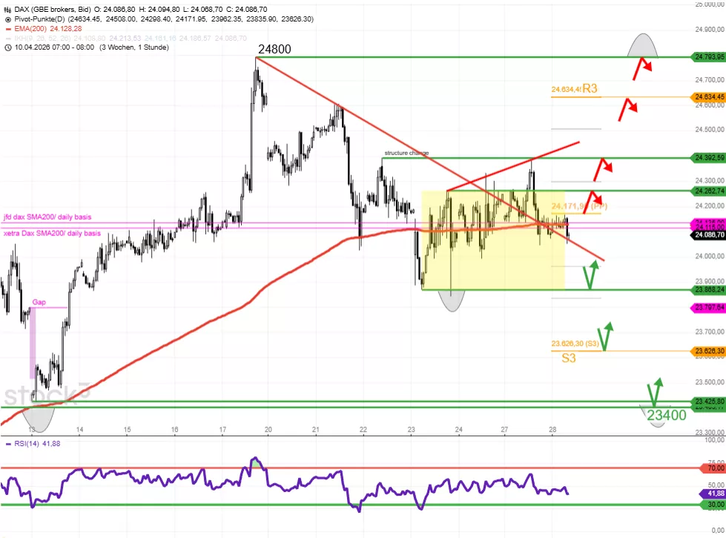The height and width of the screenshot is (538, 726).
Task: Select the orange 23.626,30 S3 axis label
Action: click(x=707, y=351)
